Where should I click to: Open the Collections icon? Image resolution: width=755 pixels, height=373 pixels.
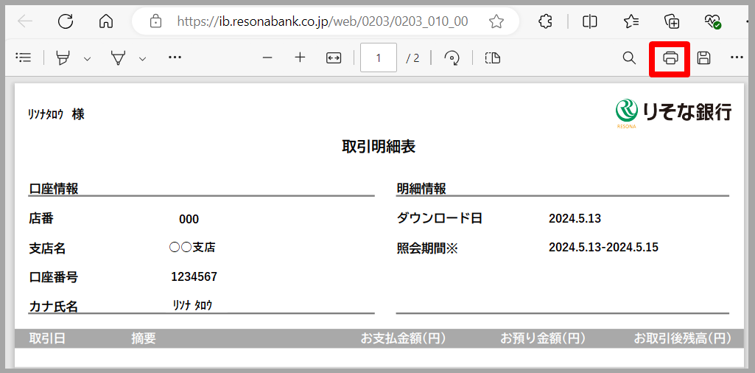pyautogui.click(x=672, y=21)
